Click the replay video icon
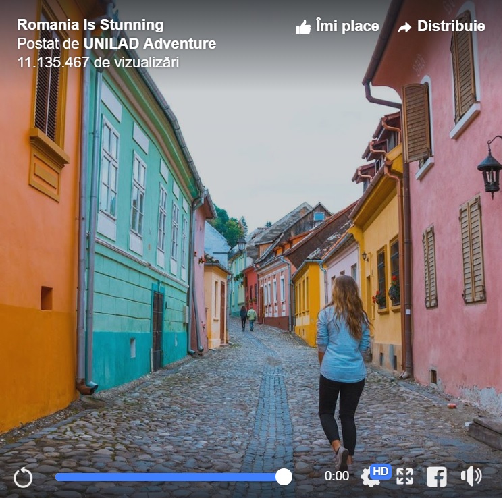This screenshot has width=503, height=498. (x=23, y=478)
